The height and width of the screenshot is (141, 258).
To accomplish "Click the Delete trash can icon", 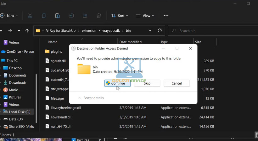I will (98, 16).
